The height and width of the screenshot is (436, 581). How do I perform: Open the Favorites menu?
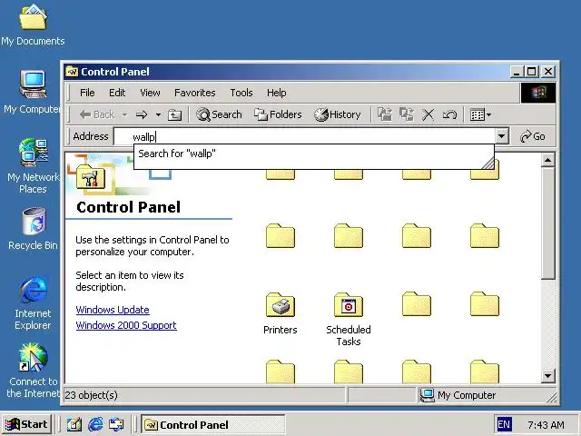click(195, 93)
